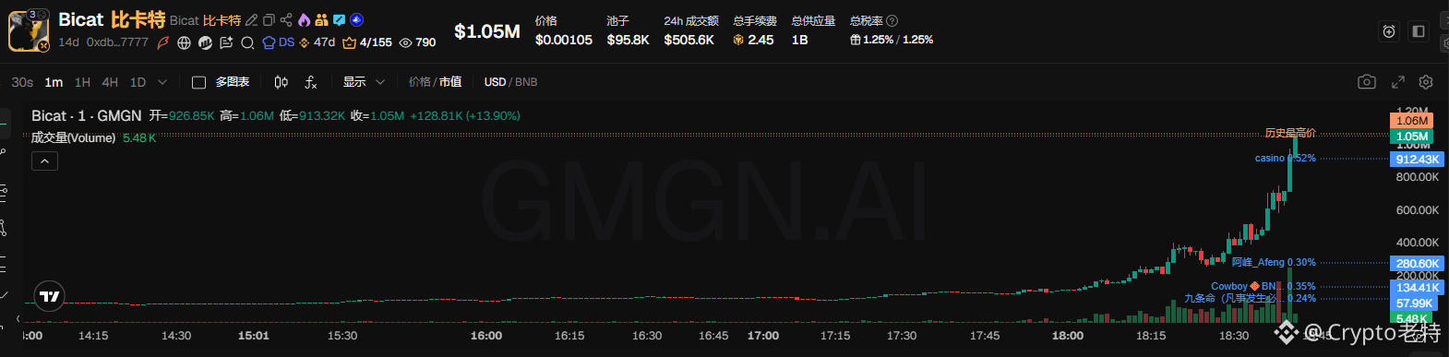
Task: Copy contract address 0xdb...7777
Action: tap(117, 42)
